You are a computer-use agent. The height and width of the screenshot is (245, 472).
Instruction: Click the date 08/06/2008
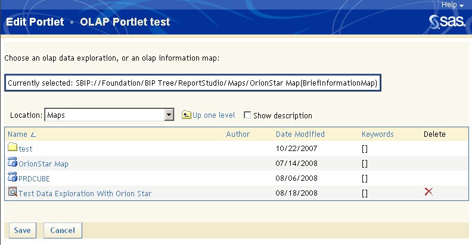point(297,178)
